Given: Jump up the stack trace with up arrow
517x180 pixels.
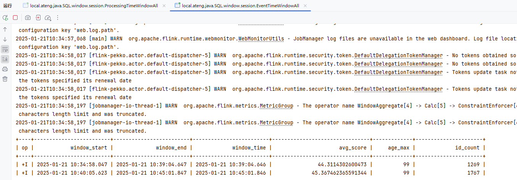Looking at the screenshot, I should pyautogui.click(x=5, y=29).
